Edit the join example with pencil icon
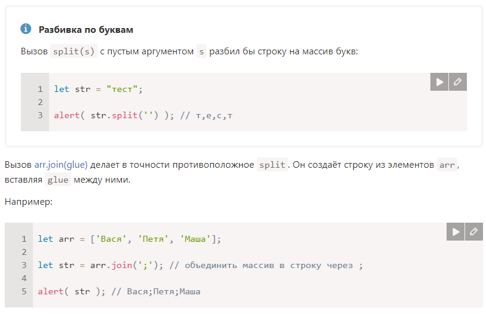The image size is (486, 314). (x=474, y=232)
